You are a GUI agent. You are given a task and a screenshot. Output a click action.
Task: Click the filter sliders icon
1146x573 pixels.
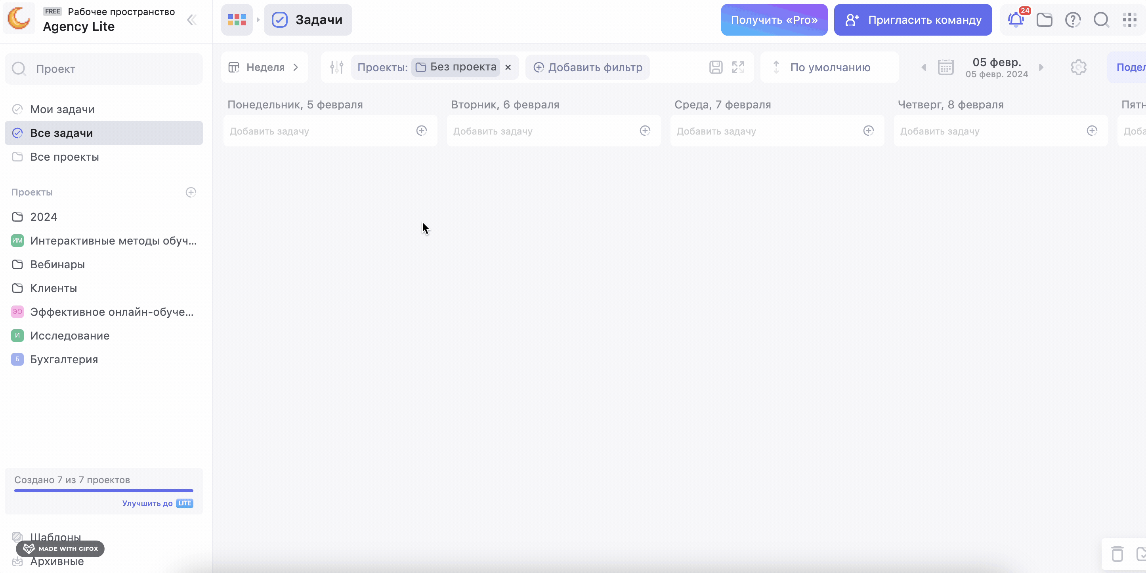(x=337, y=67)
